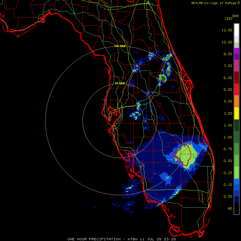Select the 2.00 legend value
This screenshot has height=241, width=241.
click(x=228, y=125)
